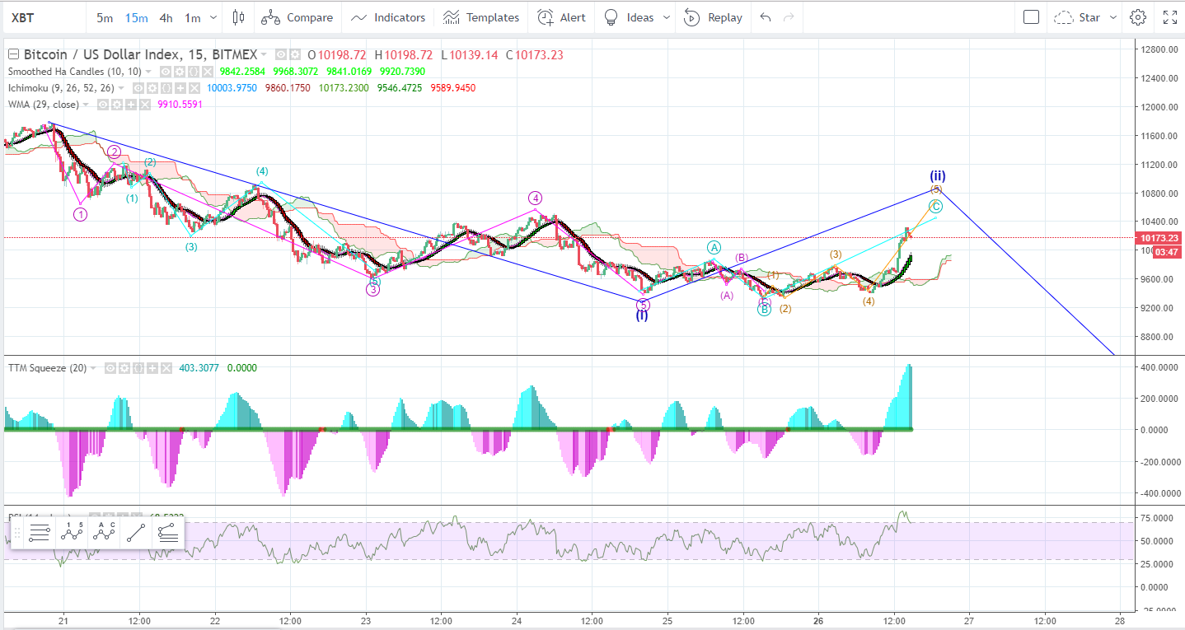Open chart settings gear icon
Viewport: 1185px width, 630px height.
coord(1138,17)
